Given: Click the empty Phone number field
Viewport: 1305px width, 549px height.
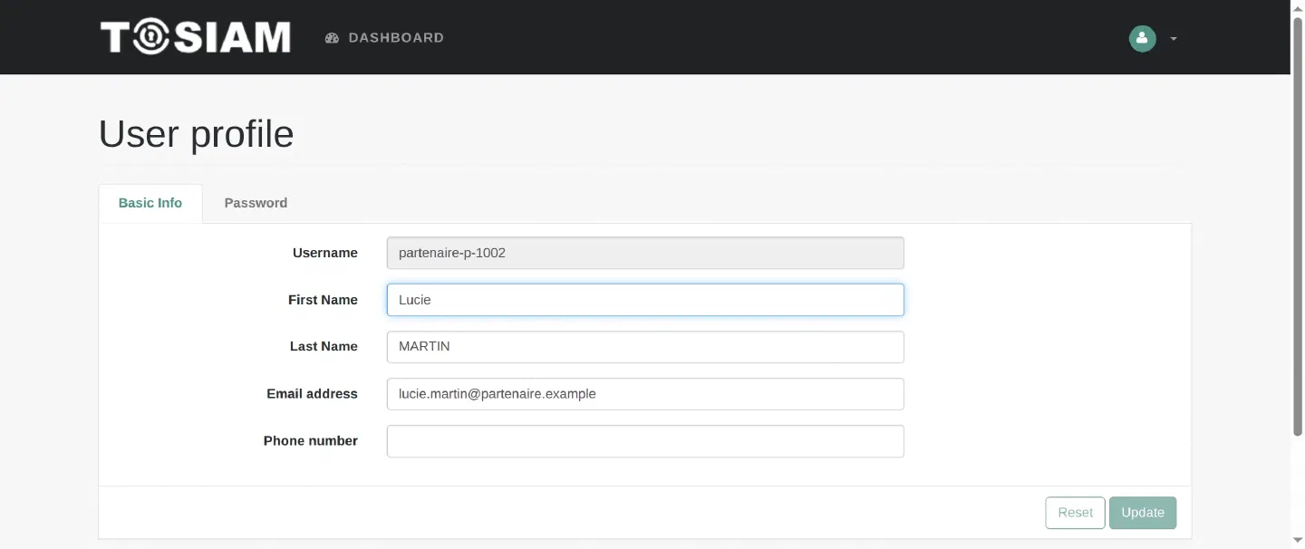Looking at the screenshot, I should [645, 441].
